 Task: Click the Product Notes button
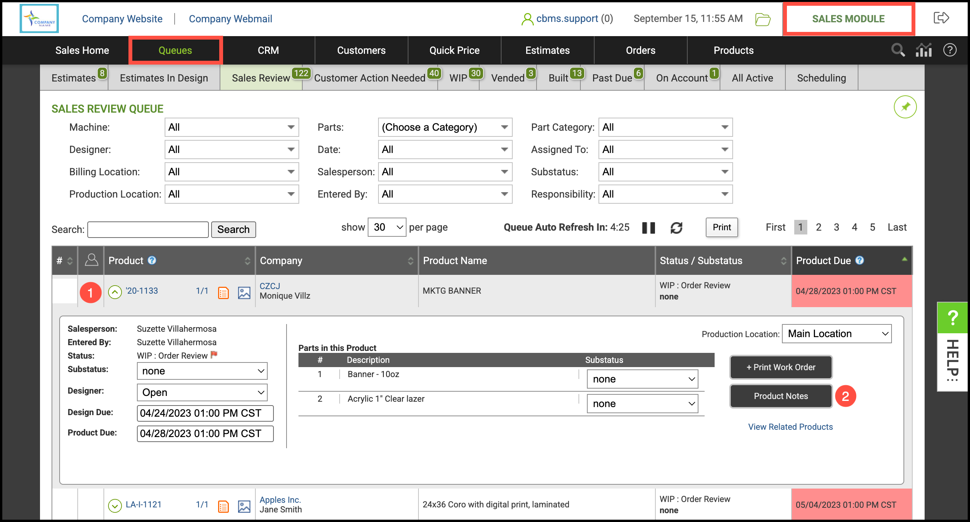pyautogui.click(x=780, y=396)
